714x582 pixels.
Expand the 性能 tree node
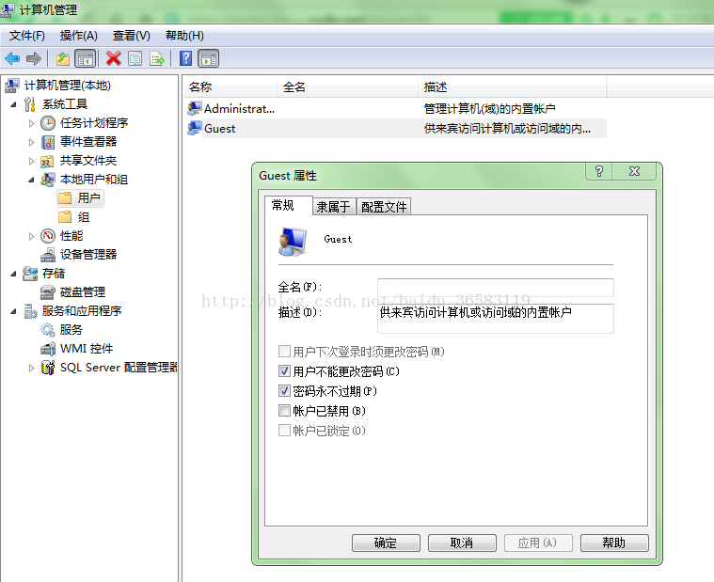coord(31,236)
